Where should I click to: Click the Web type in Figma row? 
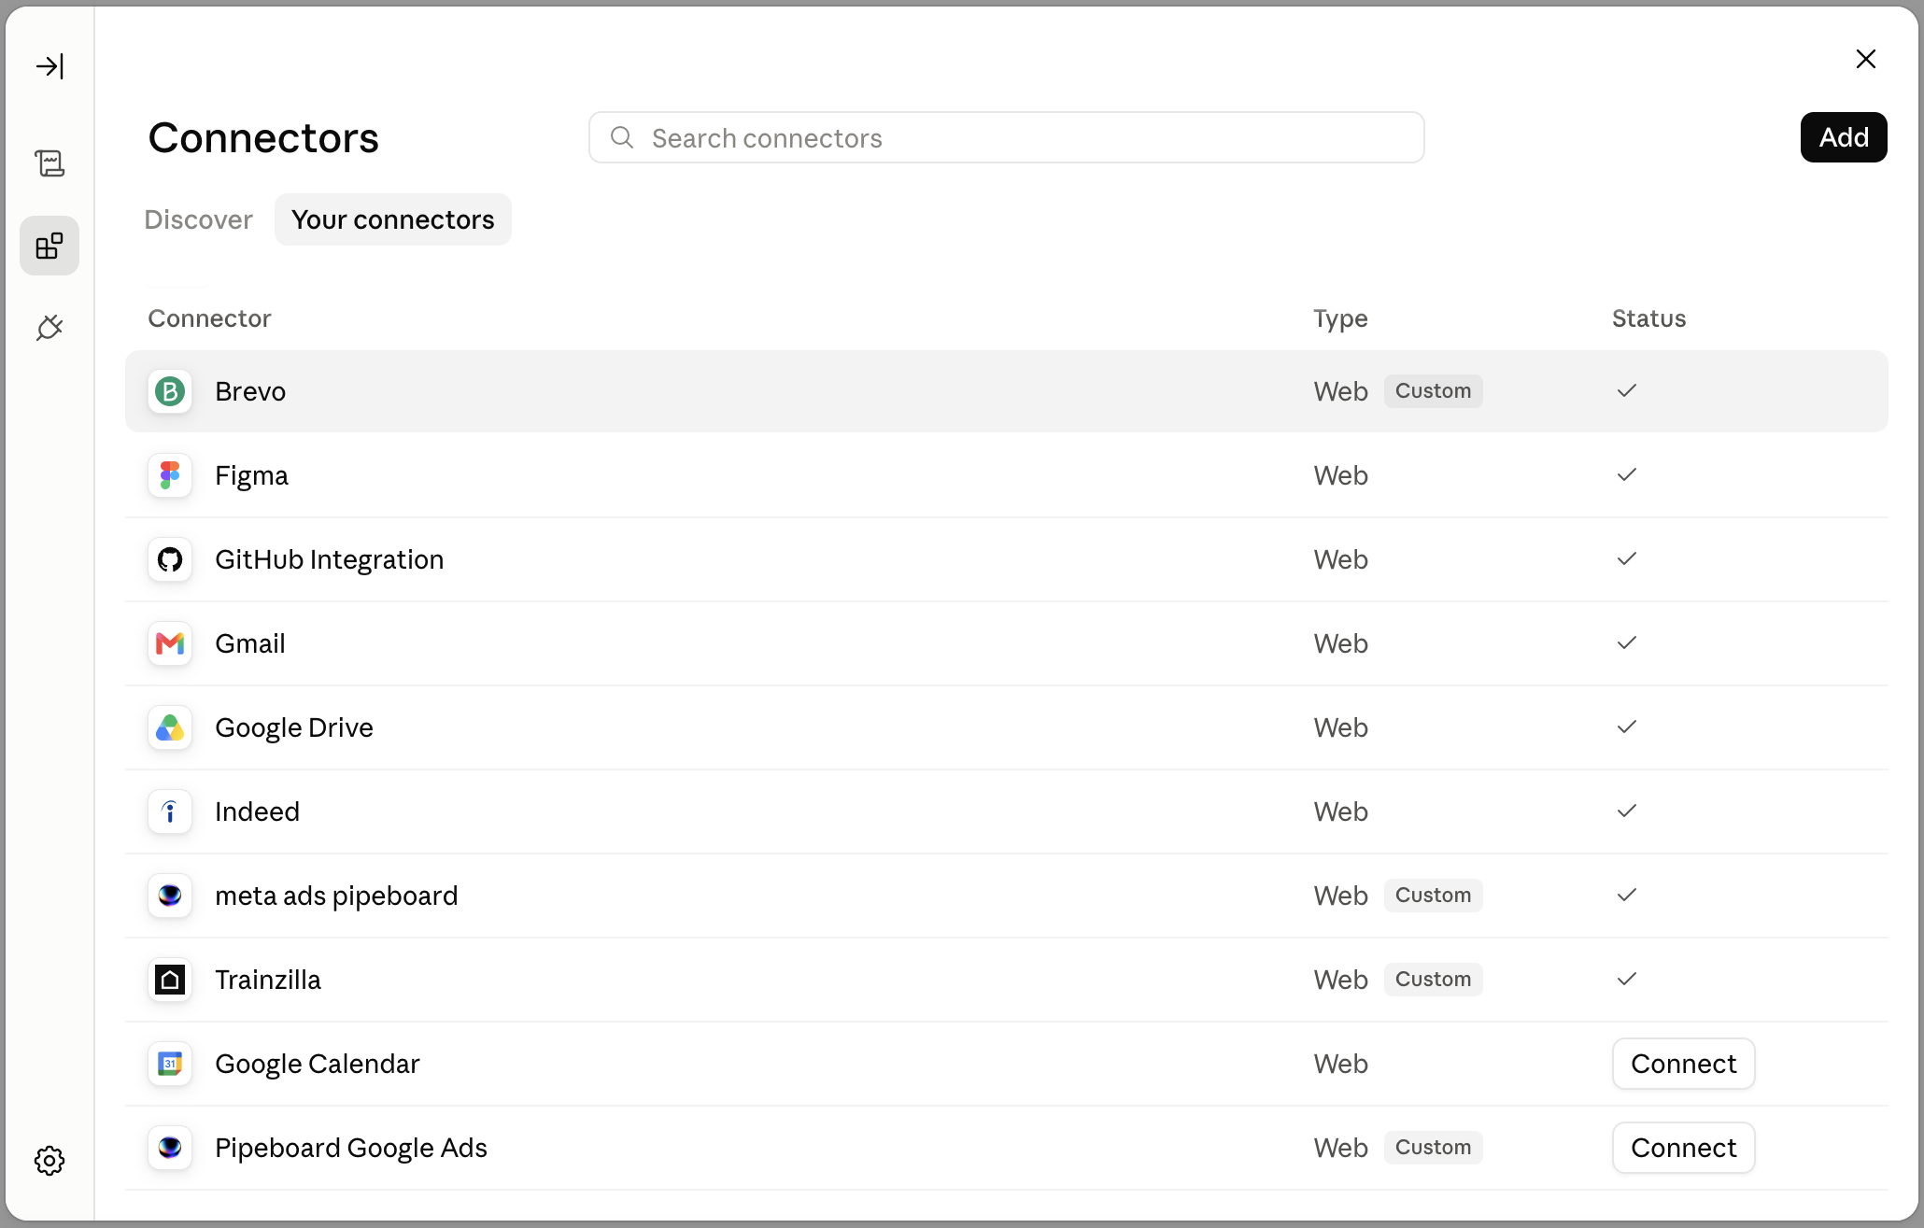click(1341, 475)
